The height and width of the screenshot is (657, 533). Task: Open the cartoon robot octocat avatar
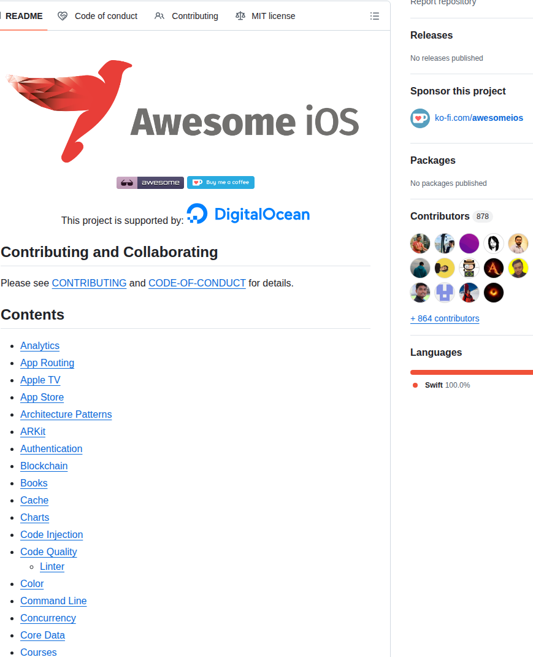(x=469, y=268)
